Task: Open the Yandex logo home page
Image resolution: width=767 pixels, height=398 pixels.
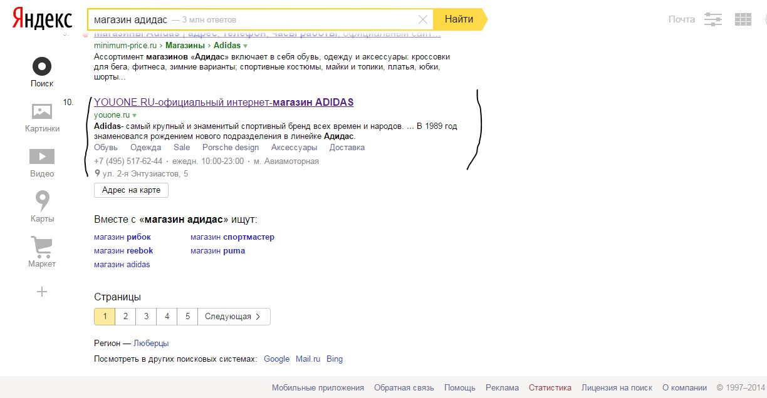Action: click(x=42, y=19)
